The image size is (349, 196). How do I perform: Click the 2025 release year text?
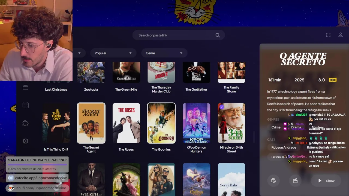click(299, 80)
